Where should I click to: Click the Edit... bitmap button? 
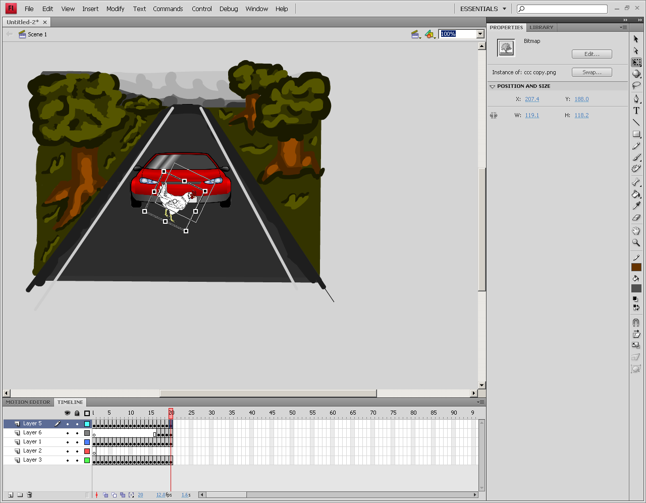(592, 54)
